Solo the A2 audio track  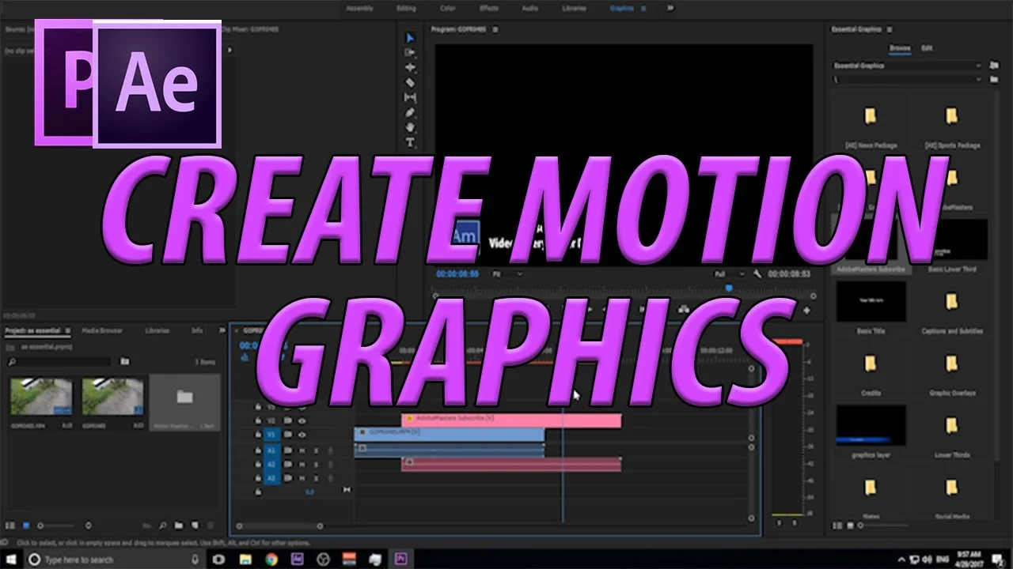point(316,465)
